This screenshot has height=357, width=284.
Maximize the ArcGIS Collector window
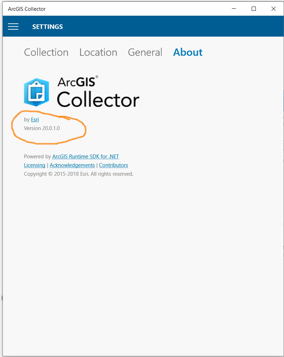[x=254, y=9]
